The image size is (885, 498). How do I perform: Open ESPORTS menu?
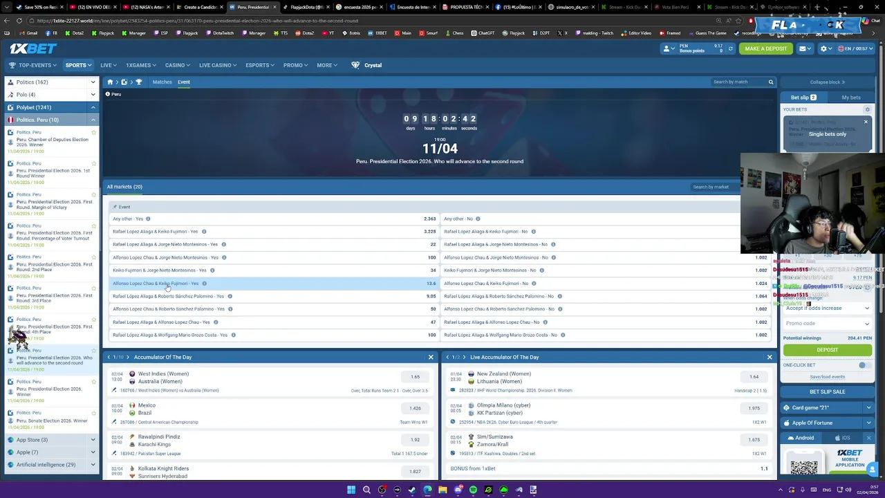click(260, 65)
